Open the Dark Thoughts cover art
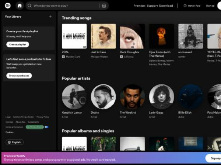 coord(132,36)
